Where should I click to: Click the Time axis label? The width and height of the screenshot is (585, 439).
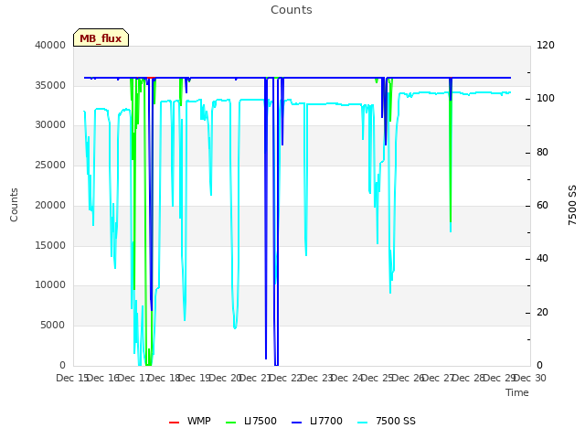coord(517,392)
